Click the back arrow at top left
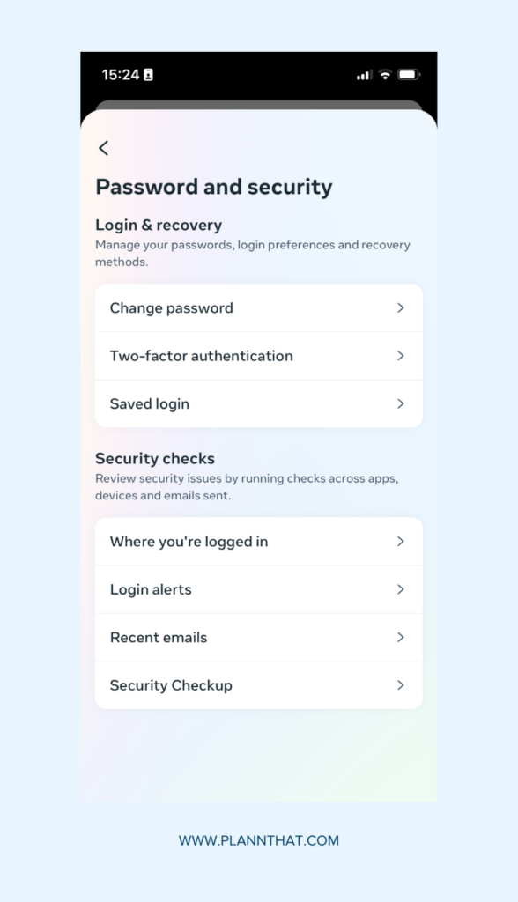 tap(103, 148)
